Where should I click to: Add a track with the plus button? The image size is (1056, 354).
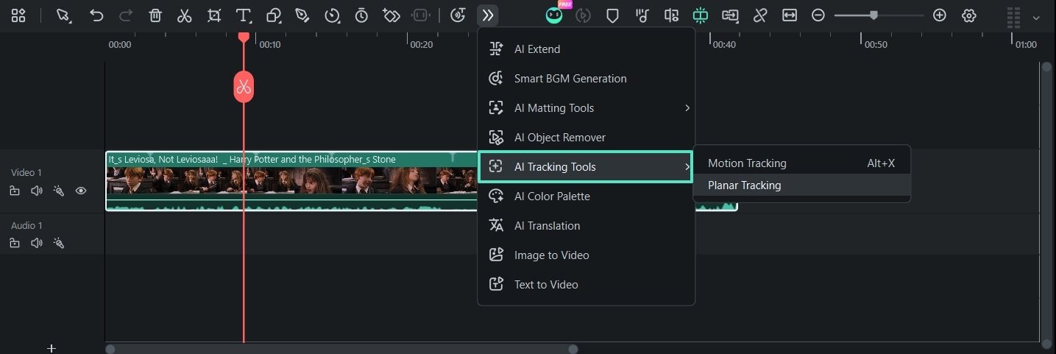(52, 348)
